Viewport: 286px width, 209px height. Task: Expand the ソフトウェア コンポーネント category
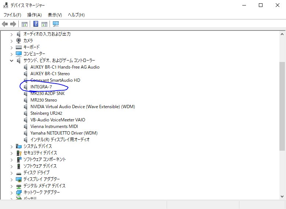point(11,160)
